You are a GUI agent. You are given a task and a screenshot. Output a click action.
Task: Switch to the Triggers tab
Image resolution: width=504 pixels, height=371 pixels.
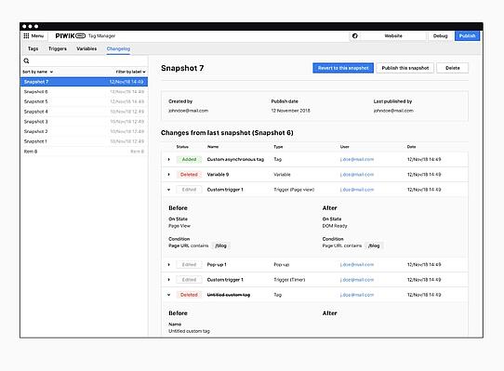(58, 49)
